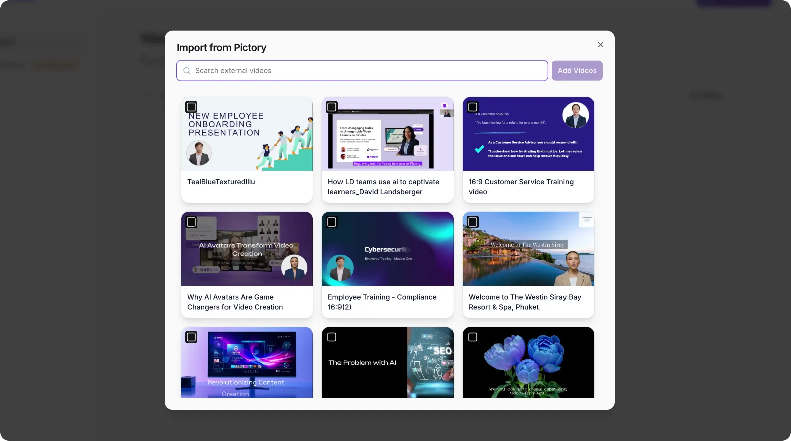Select the How LD teams video checkbox

point(332,107)
